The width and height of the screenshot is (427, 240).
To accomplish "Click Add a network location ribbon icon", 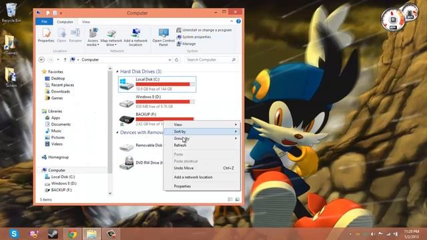I will point(135,37).
